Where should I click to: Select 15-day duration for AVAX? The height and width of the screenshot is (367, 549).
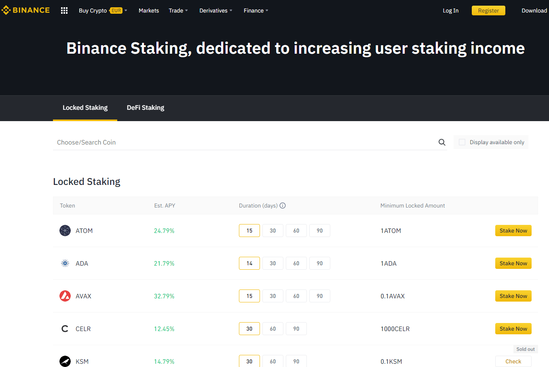pos(249,296)
